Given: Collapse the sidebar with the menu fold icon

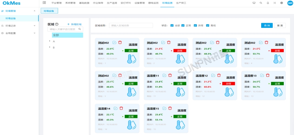Looking at the screenshot, I should point(44,3).
